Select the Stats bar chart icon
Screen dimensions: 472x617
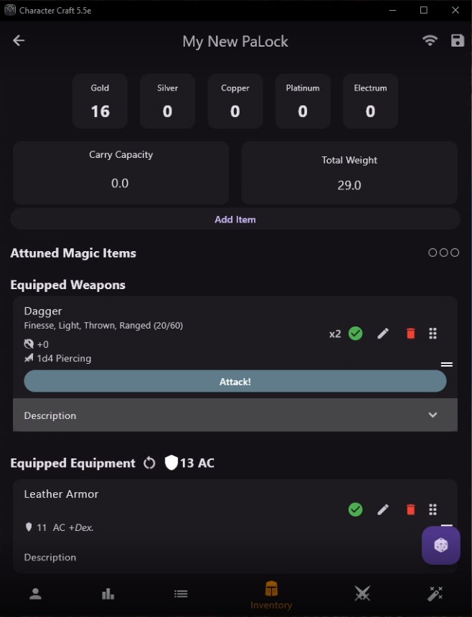108,593
